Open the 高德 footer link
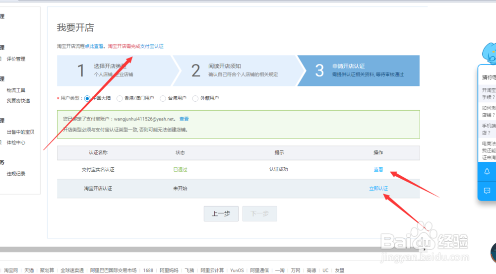Viewport: 496px width, 274px height. click(311, 270)
